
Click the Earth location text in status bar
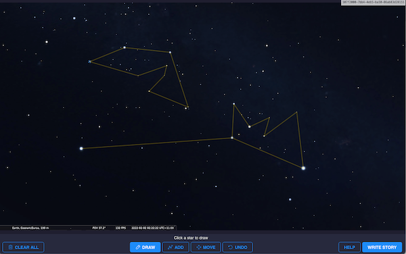click(x=30, y=228)
